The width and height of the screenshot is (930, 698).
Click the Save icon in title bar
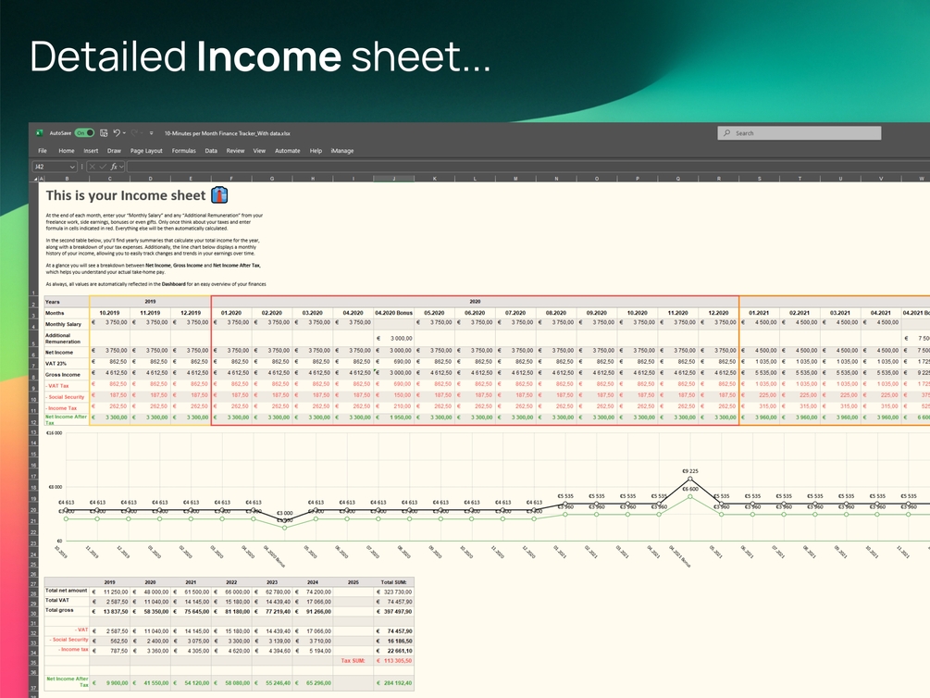104,133
